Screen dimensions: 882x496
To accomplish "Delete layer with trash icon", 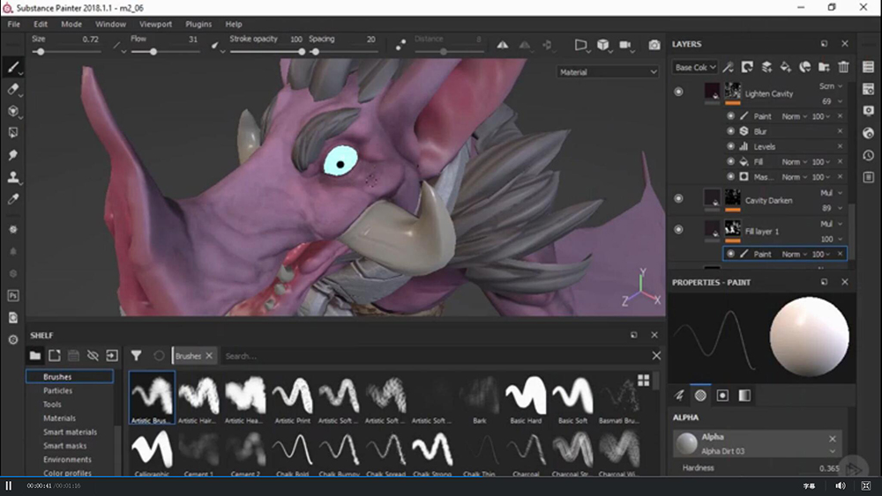I will 843,68.
